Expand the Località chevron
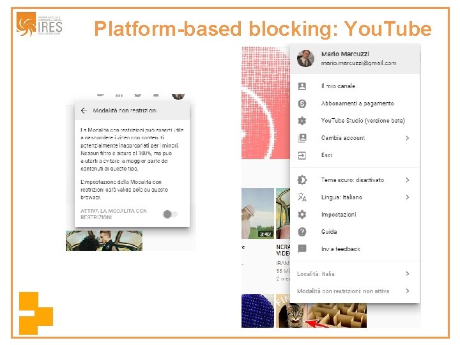 click(408, 273)
